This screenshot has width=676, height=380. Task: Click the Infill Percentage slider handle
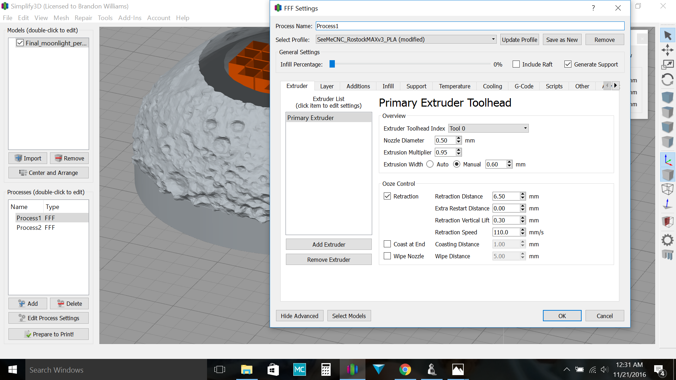332,64
